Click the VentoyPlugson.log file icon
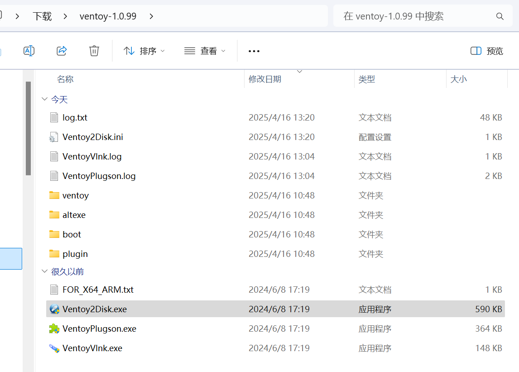The height and width of the screenshot is (372, 519). (x=54, y=176)
